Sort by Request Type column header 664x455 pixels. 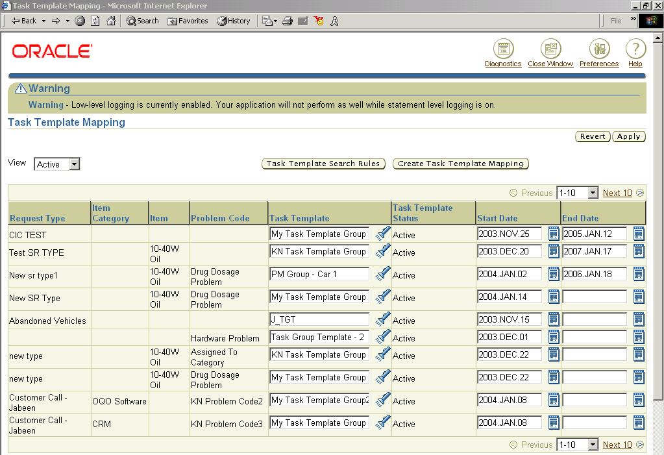(x=37, y=218)
